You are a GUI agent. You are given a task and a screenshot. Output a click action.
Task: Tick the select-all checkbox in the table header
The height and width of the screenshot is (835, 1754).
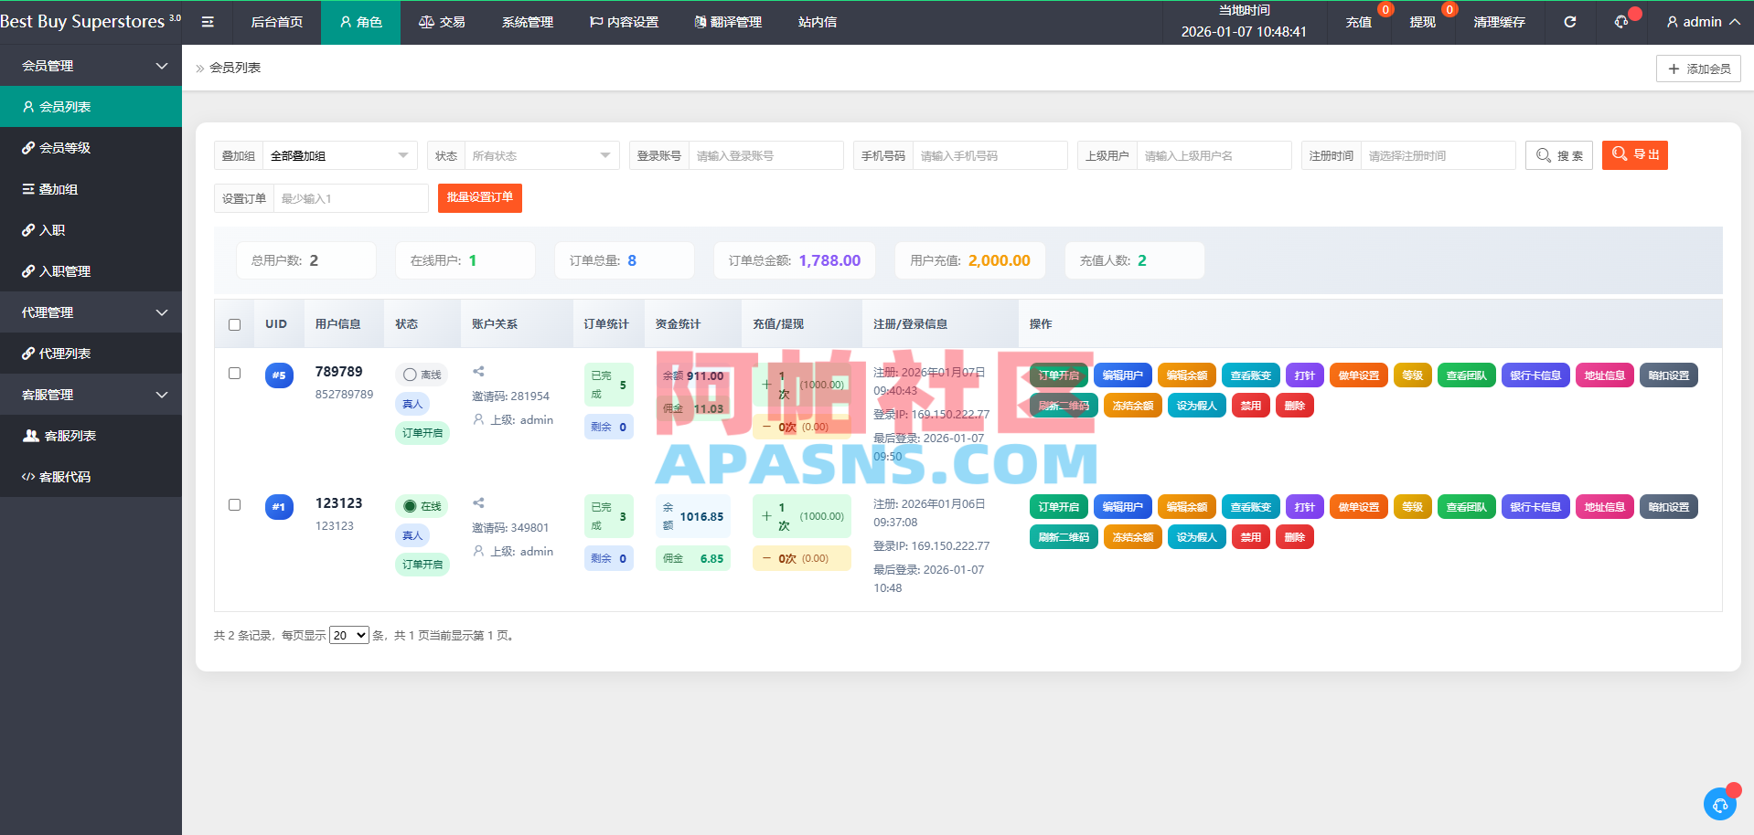pyautogui.click(x=234, y=324)
